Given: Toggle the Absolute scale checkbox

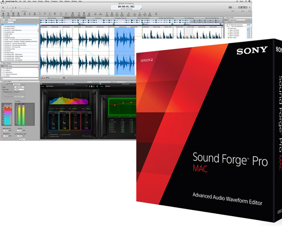Looking at the screenshot, I should tap(3, 92).
